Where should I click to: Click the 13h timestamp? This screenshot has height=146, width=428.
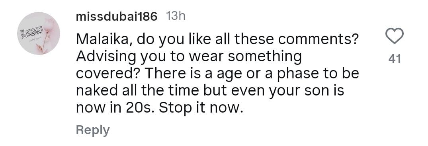[176, 17]
